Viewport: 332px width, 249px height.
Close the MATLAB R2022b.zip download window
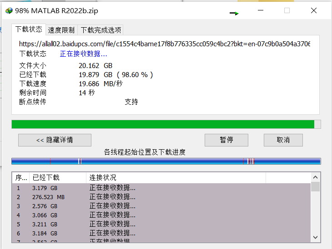(314, 10)
